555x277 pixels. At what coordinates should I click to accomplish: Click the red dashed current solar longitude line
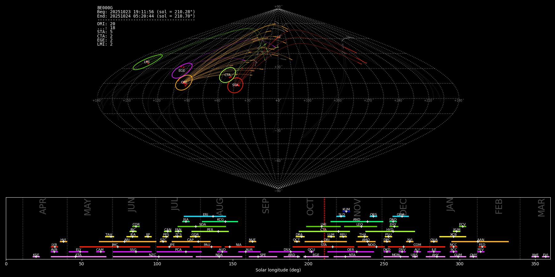[324, 228]
